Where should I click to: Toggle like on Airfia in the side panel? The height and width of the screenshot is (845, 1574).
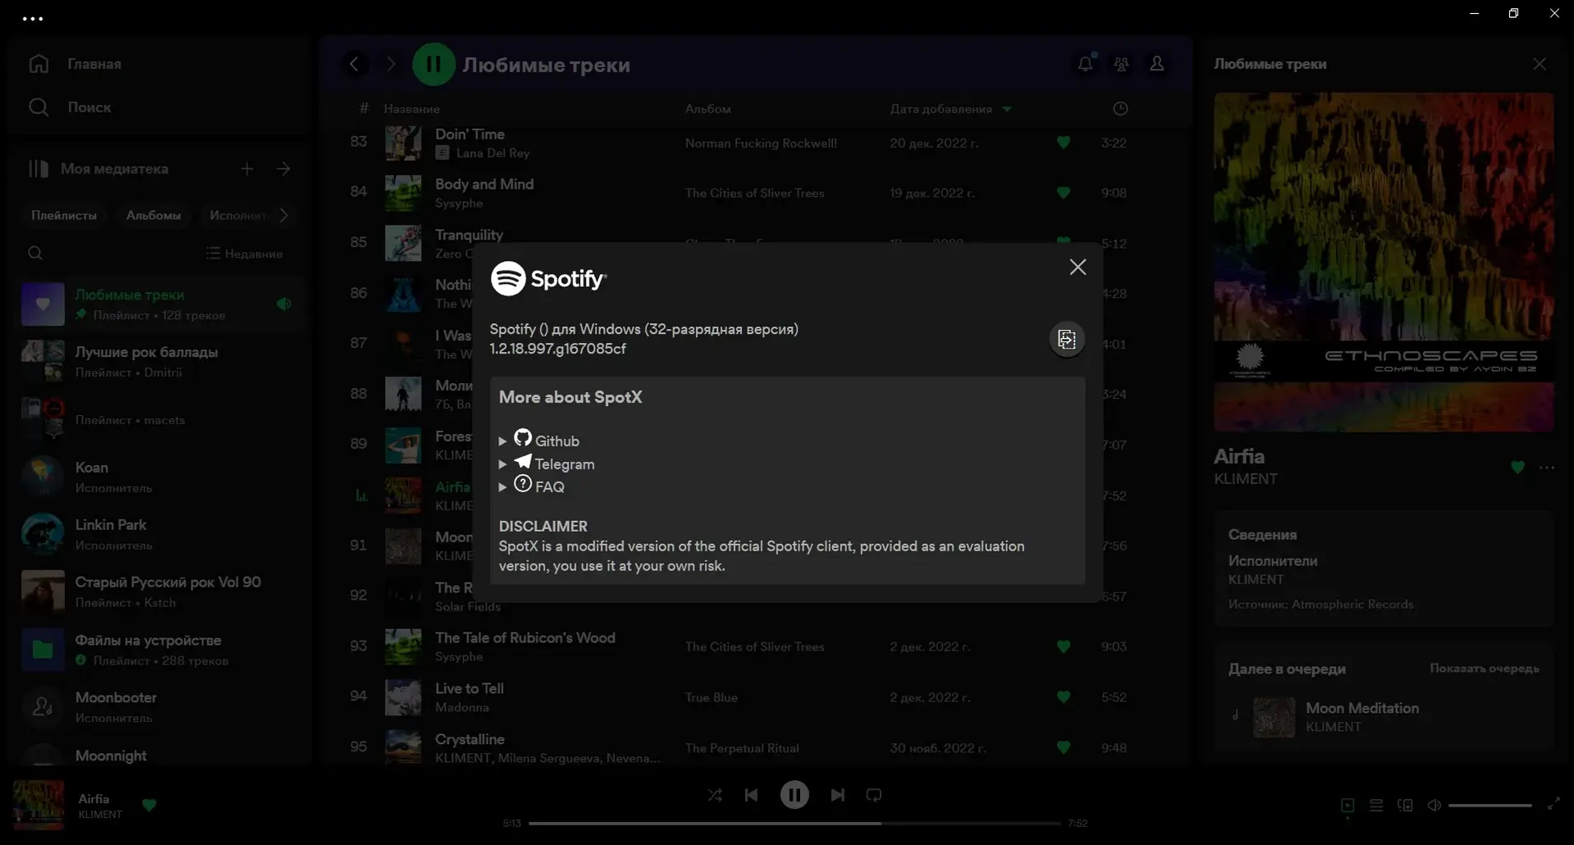[1517, 468]
